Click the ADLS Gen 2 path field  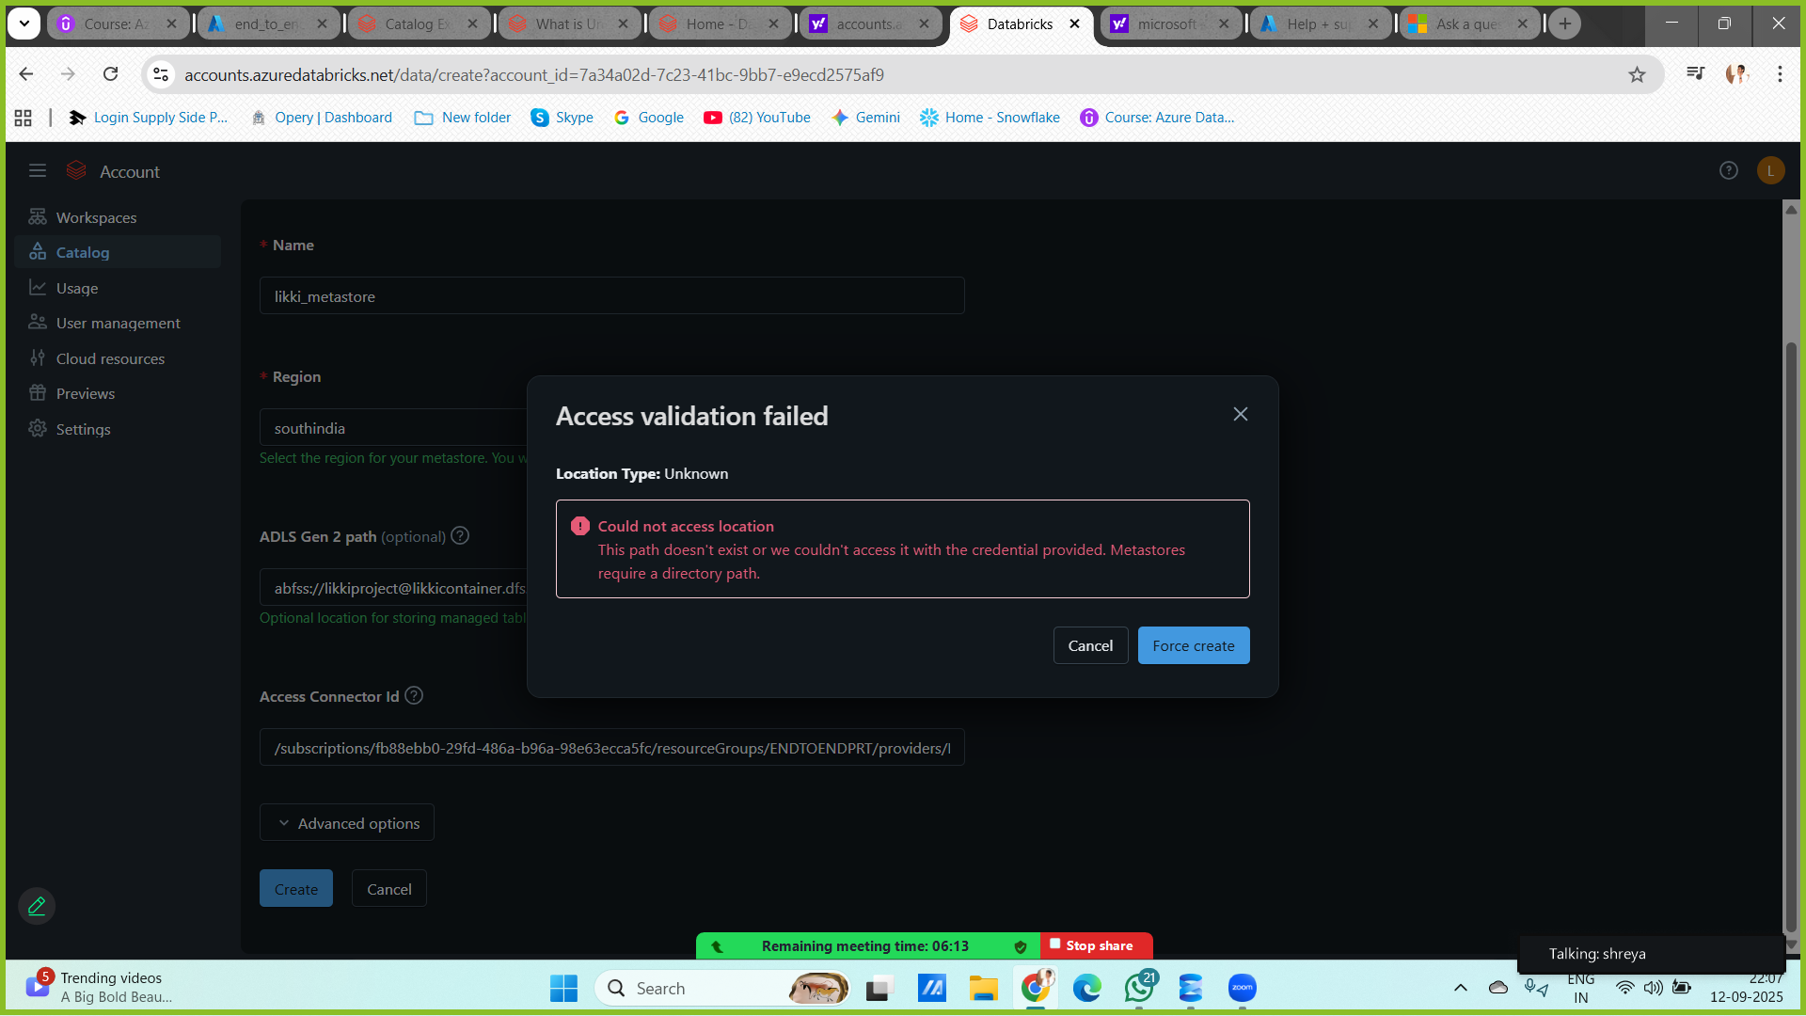[393, 588]
